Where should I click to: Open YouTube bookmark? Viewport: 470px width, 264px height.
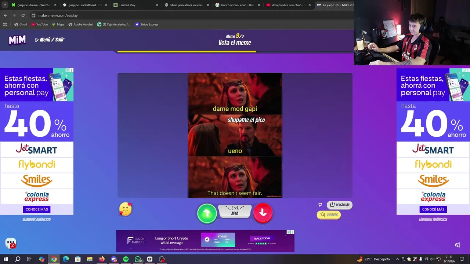click(x=39, y=25)
